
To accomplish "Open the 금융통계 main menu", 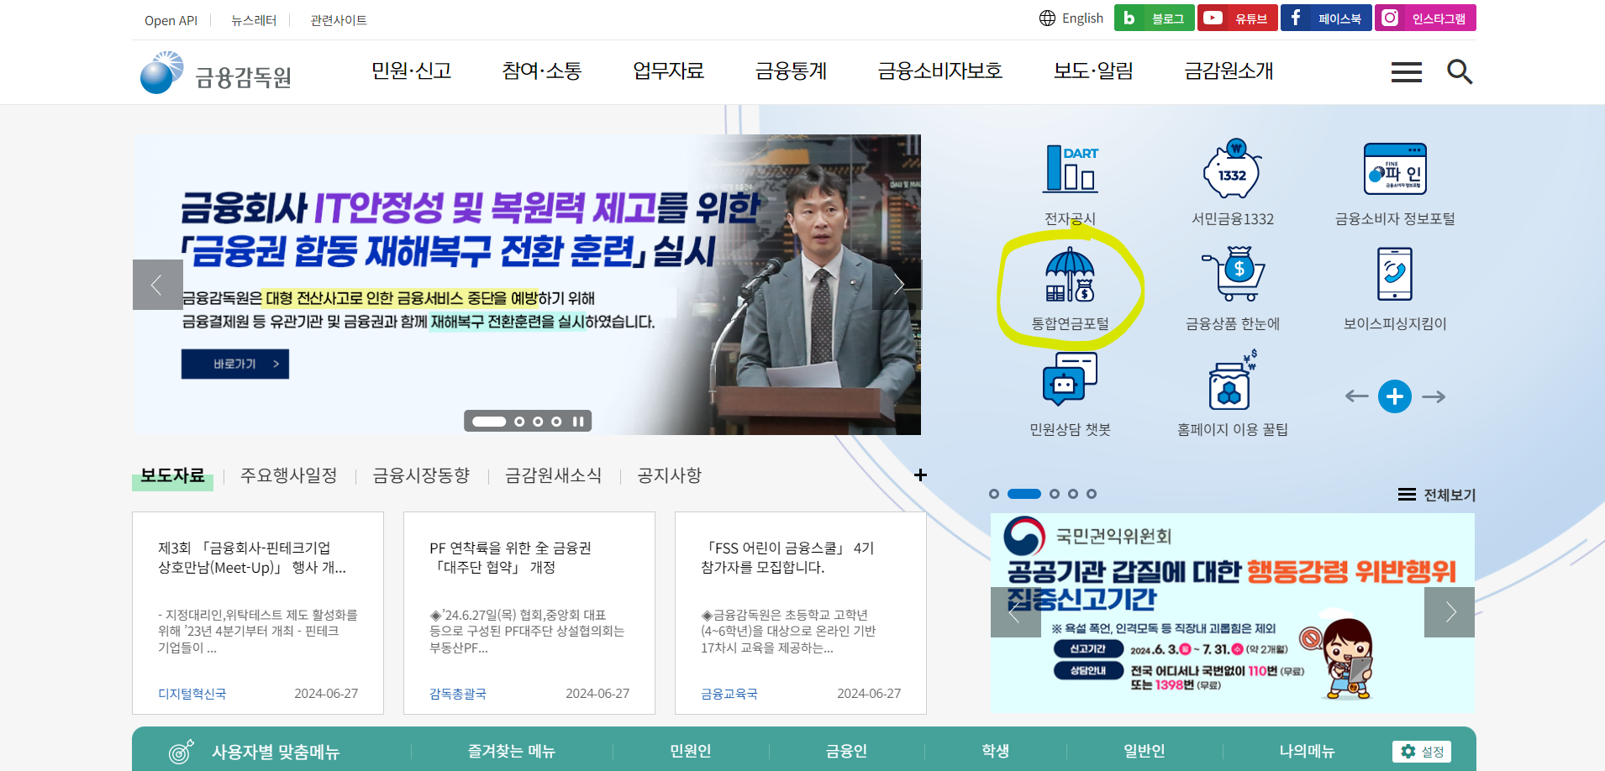I will [792, 71].
